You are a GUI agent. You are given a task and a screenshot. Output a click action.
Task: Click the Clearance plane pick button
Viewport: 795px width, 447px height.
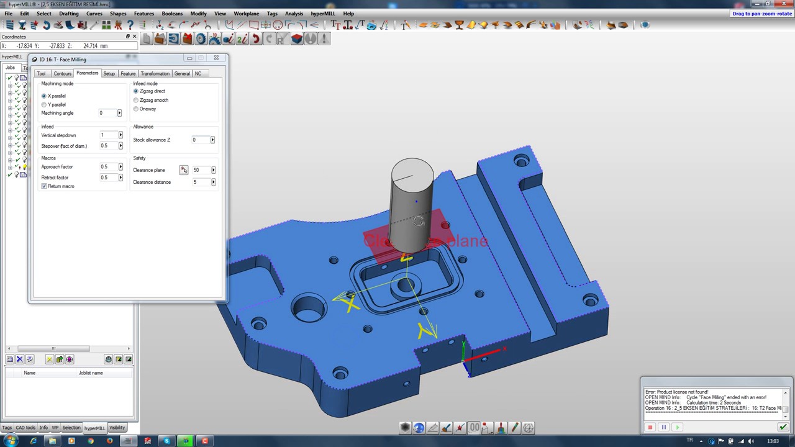coord(183,170)
